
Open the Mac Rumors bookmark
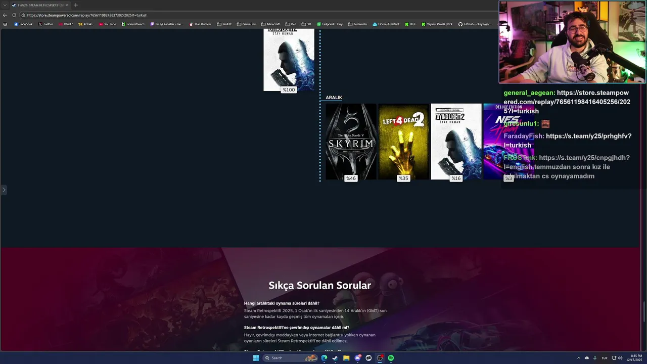pos(200,24)
